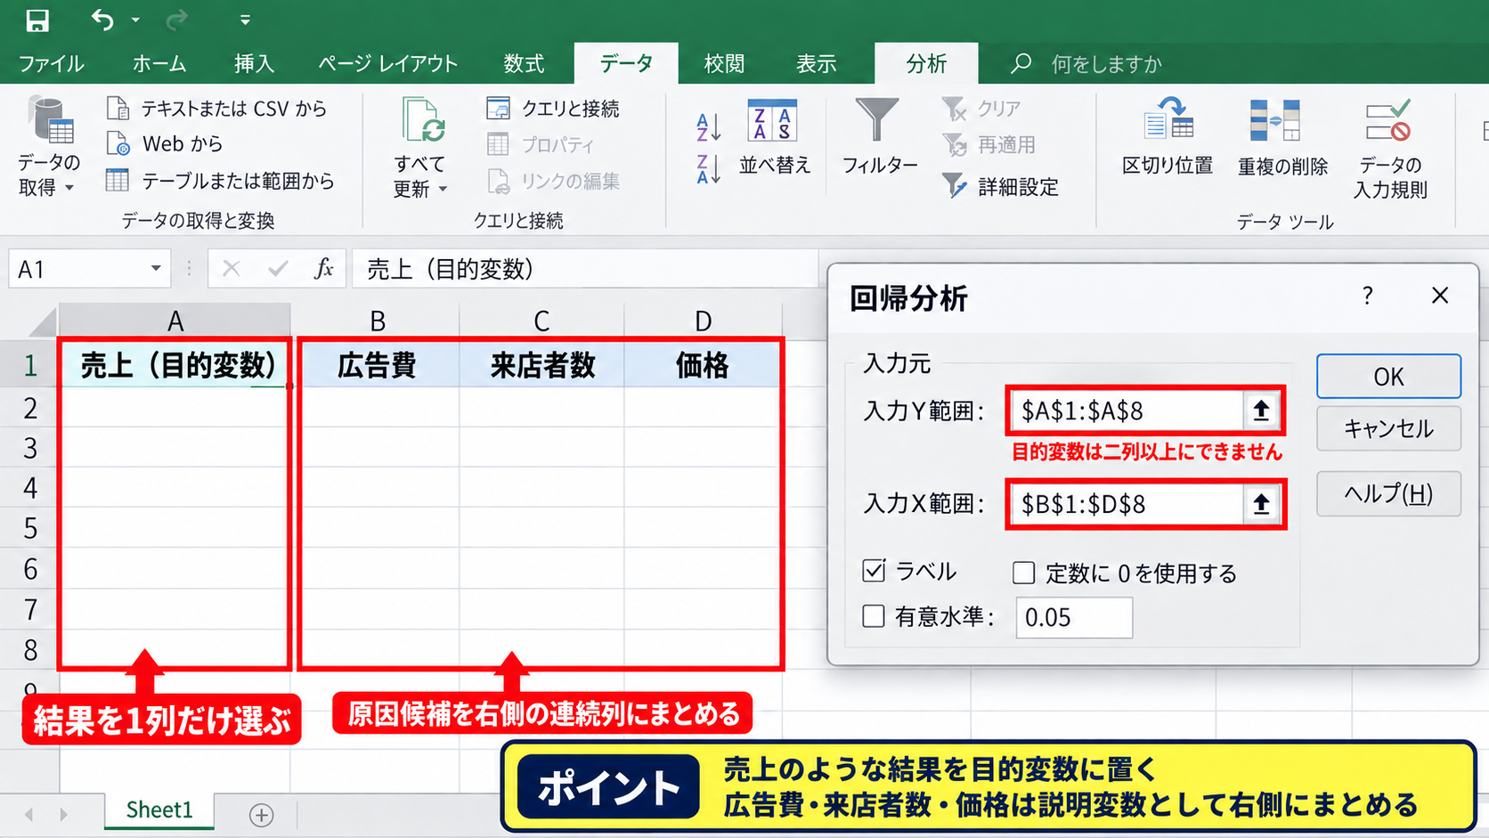1489x838 pixels.
Task: Enable the 有意水準 checkbox
Action: pos(874,616)
